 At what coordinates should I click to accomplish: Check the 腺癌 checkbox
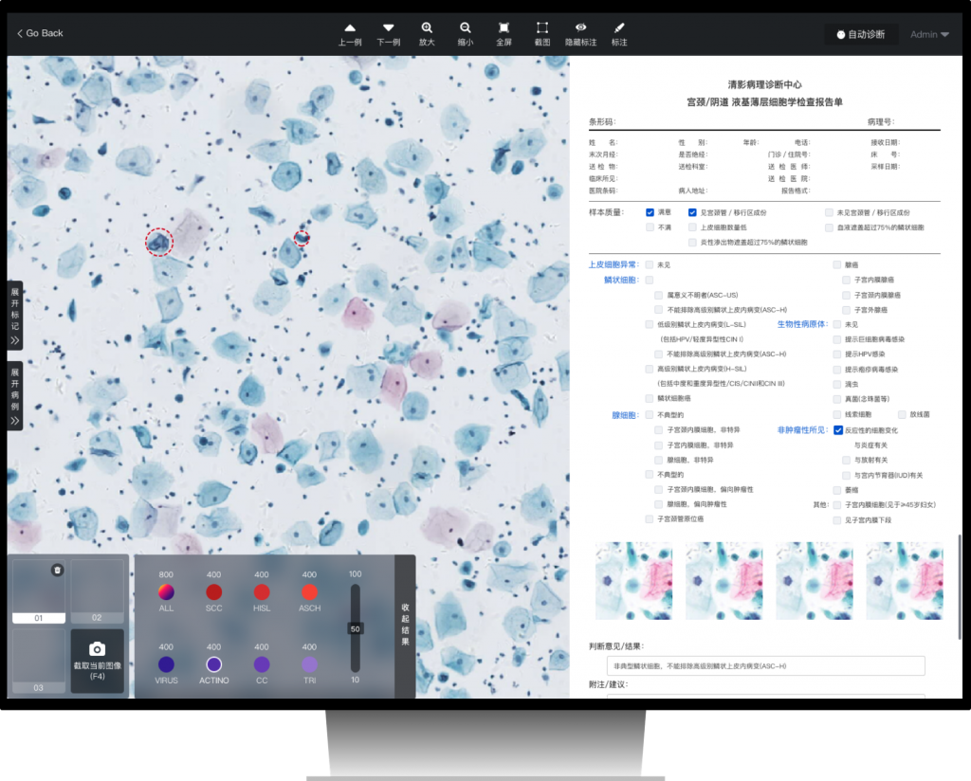pyautogui.click(x=836, y=264)
